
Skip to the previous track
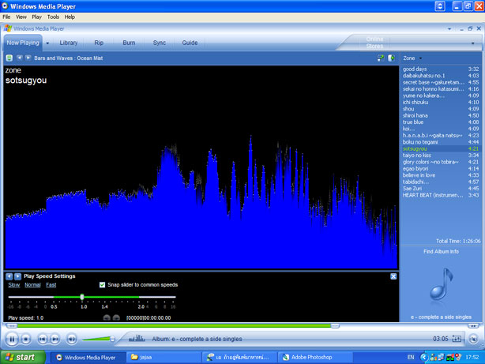coord(43,340)
